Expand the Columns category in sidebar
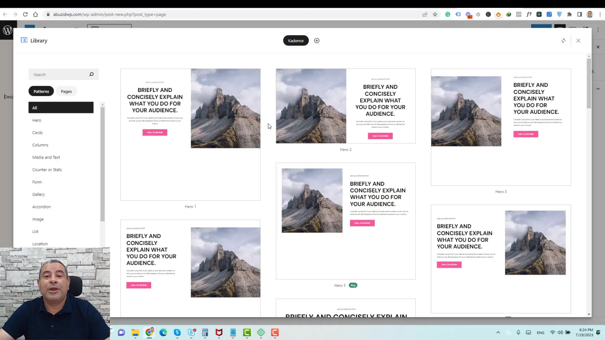The image size is (605, 340). pos(41,145)
